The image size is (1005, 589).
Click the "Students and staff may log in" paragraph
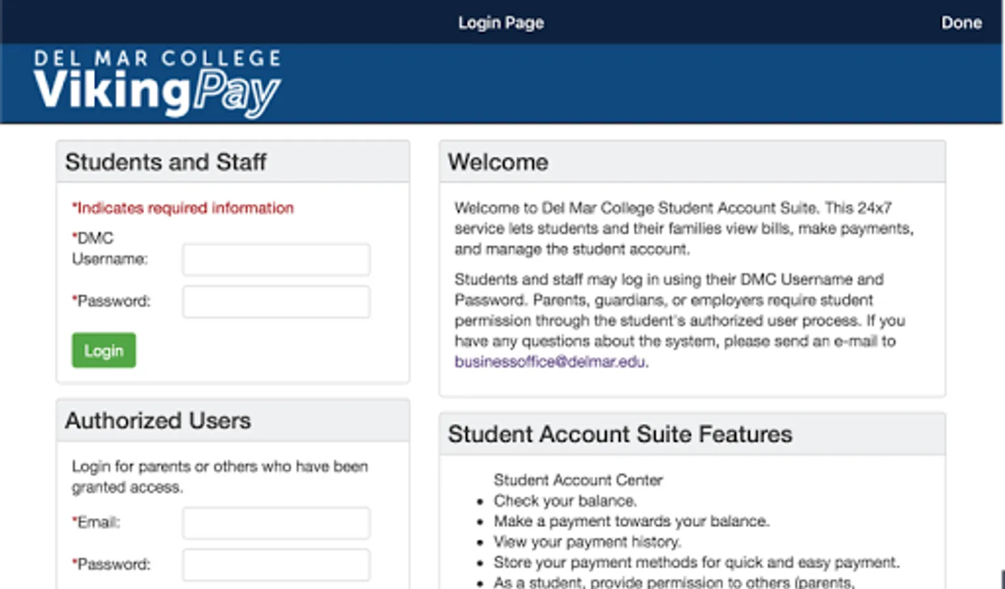[x=680, y=321]
